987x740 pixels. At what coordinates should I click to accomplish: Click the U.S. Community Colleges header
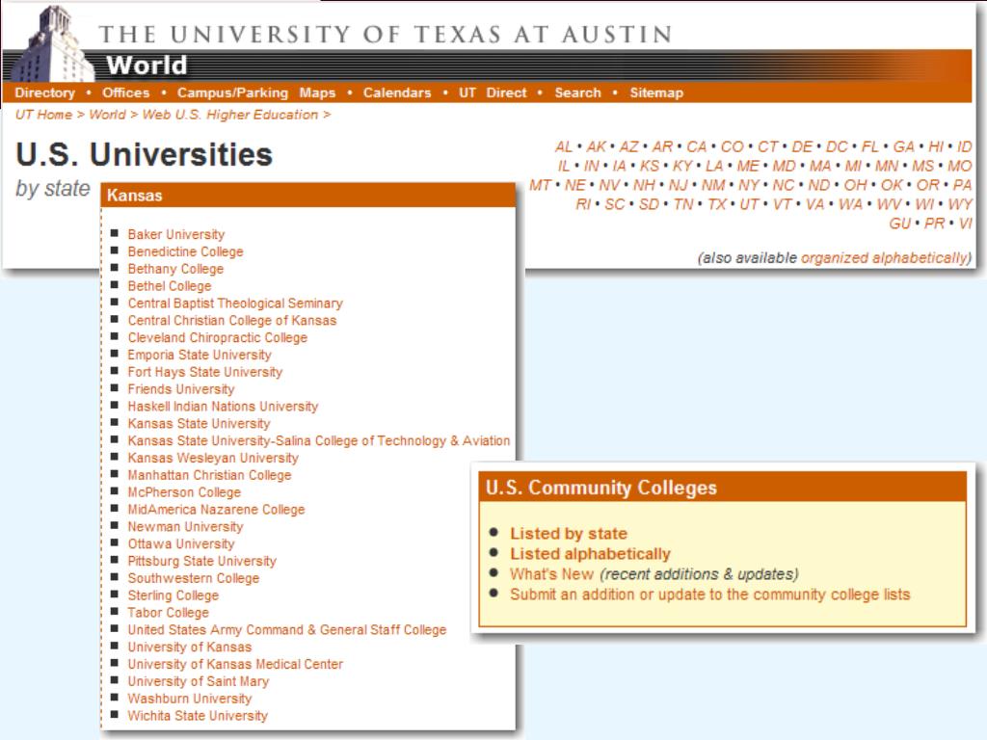point(722,487)
